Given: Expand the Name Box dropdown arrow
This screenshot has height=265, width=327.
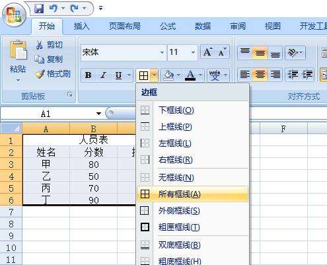Looking at the screenshot, I should click(98, 114).
